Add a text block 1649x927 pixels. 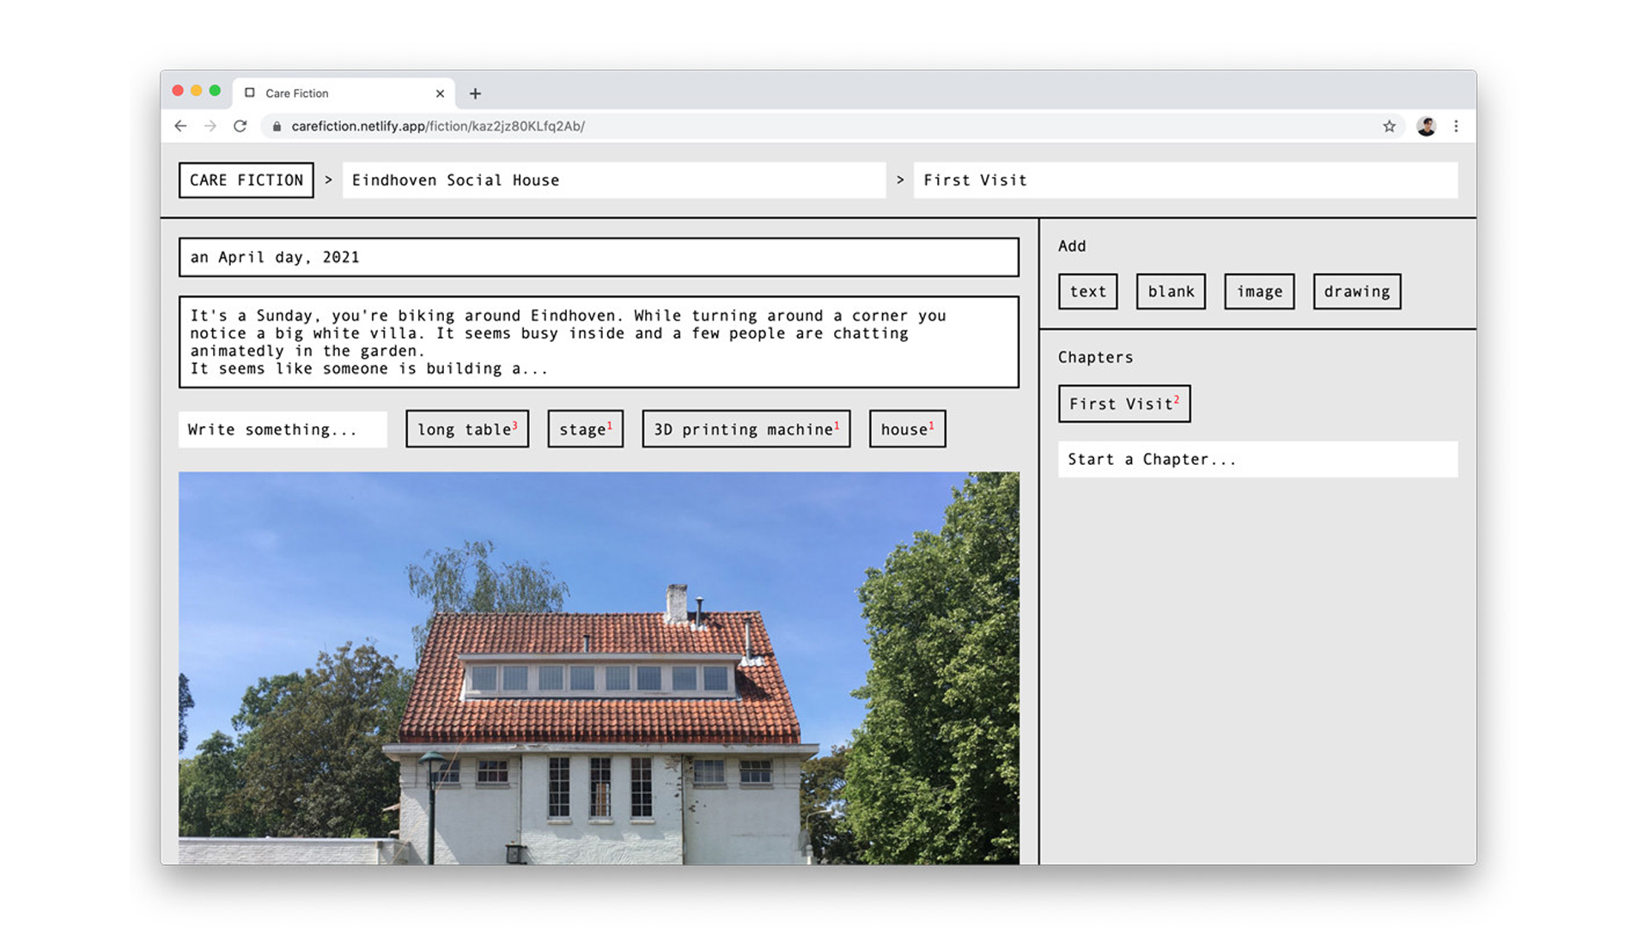click(1087, 291)
